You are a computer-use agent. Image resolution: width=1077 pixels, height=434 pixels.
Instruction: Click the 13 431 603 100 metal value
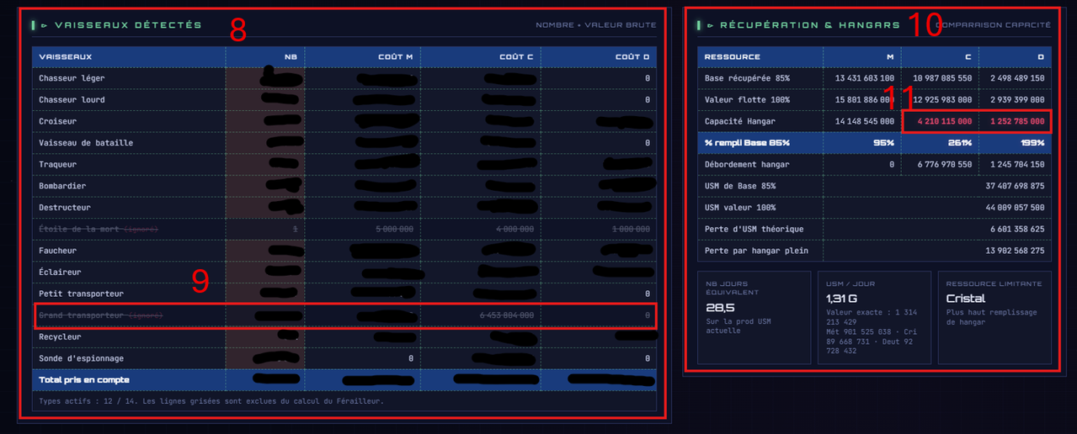tap(865, 78)
